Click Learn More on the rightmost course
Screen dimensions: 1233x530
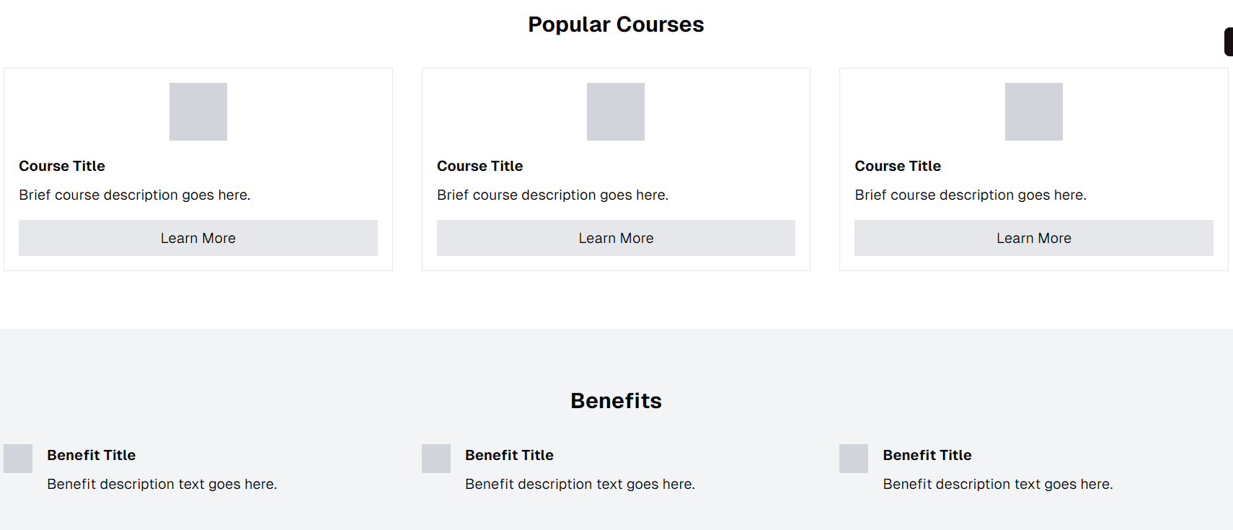[x=1034, y=238]
